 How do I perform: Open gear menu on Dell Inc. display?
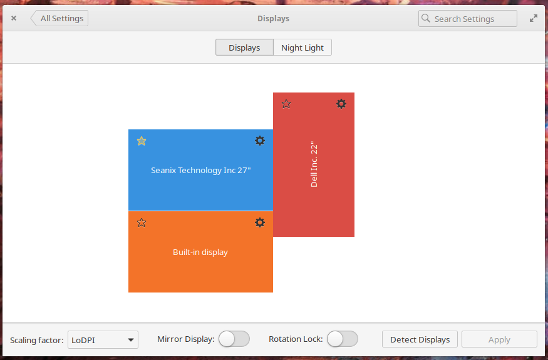pyautogui.click(x=341, y=104)
